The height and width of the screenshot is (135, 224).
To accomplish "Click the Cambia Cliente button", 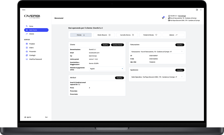I will point(117,45).
